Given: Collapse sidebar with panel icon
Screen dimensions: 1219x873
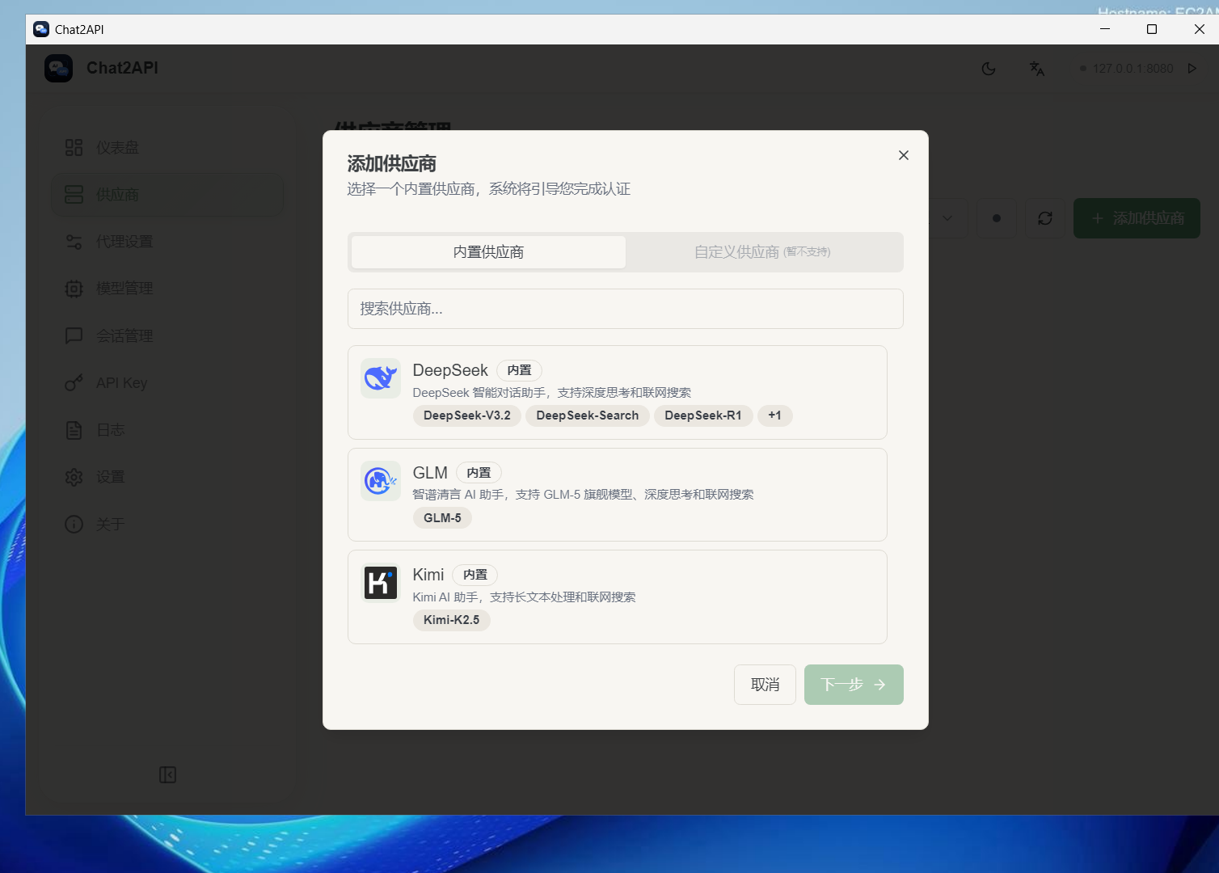Looking at the screenshot, I should point(167,775).
